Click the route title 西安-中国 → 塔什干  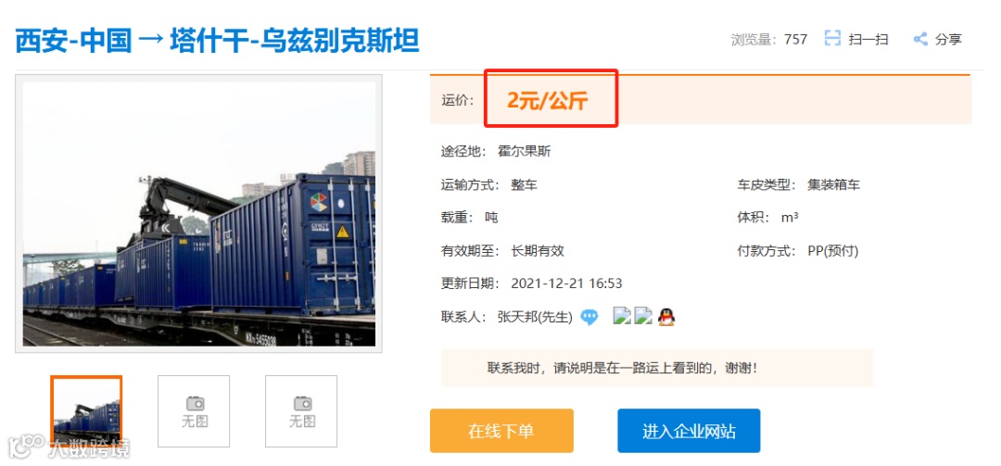217,41
